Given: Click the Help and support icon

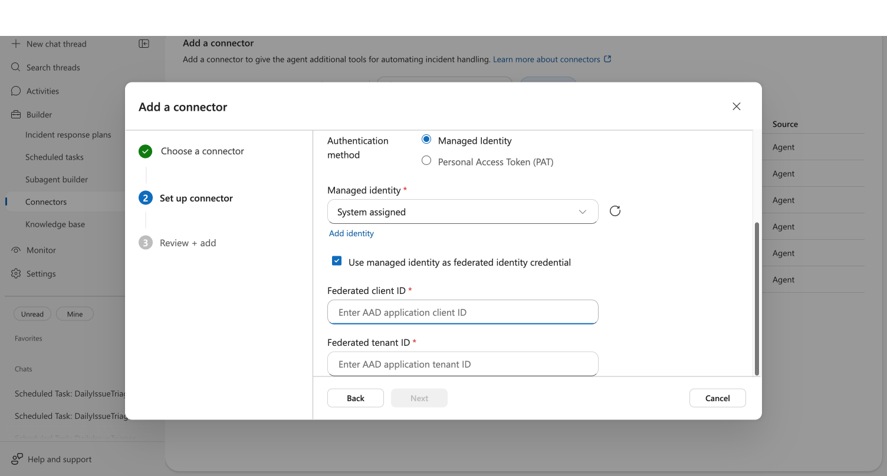Looking at the screenshot, I should (x=17, y=459).
